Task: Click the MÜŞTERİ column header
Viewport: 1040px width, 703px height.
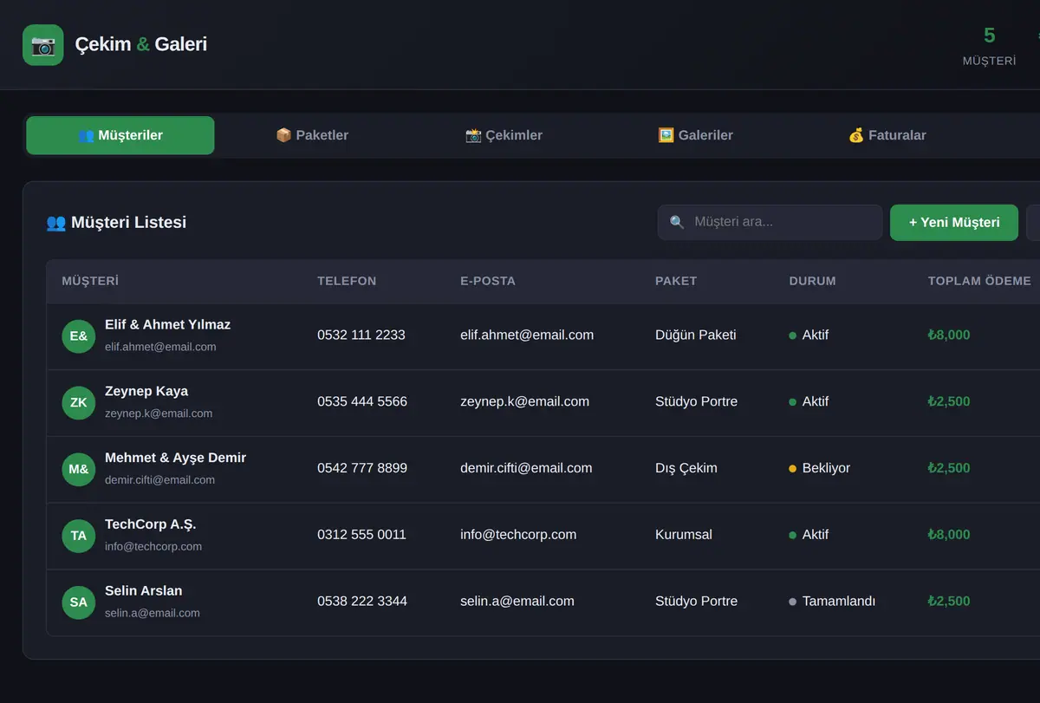Action: 90,281
